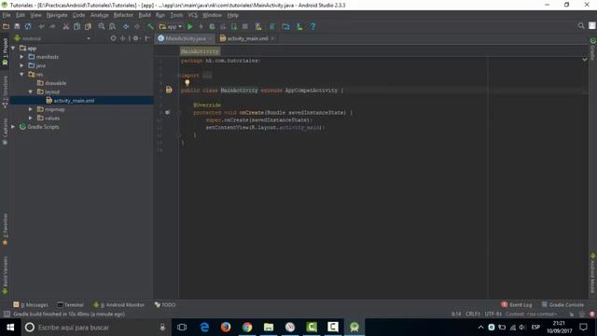Click gutter icon beside MainActivity class line

pos(169,90)
